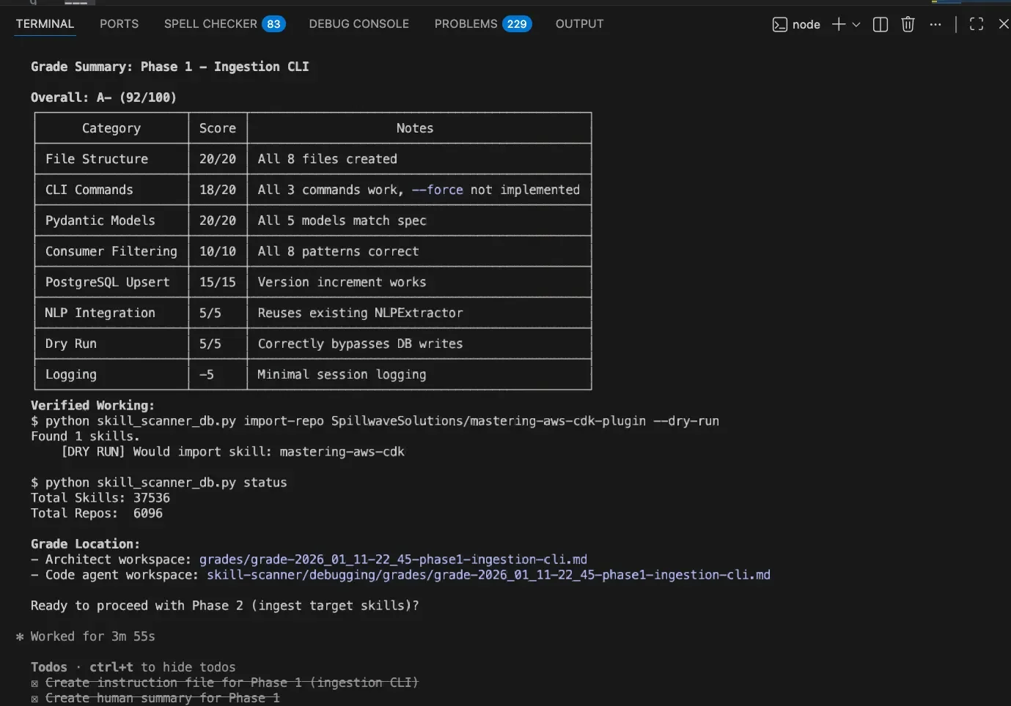Select the OUTPUT tab
This screenshot has height=706, width=1011.
tap(579, 24)
